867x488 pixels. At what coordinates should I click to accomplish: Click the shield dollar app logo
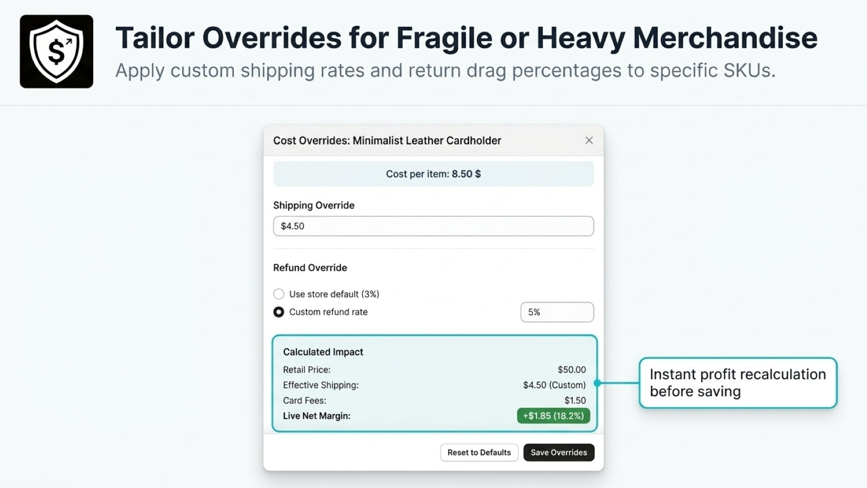[x=56, y=52]
